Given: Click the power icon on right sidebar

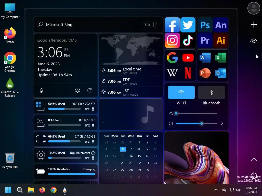Looking at the screenshot, I should point(254,176).
